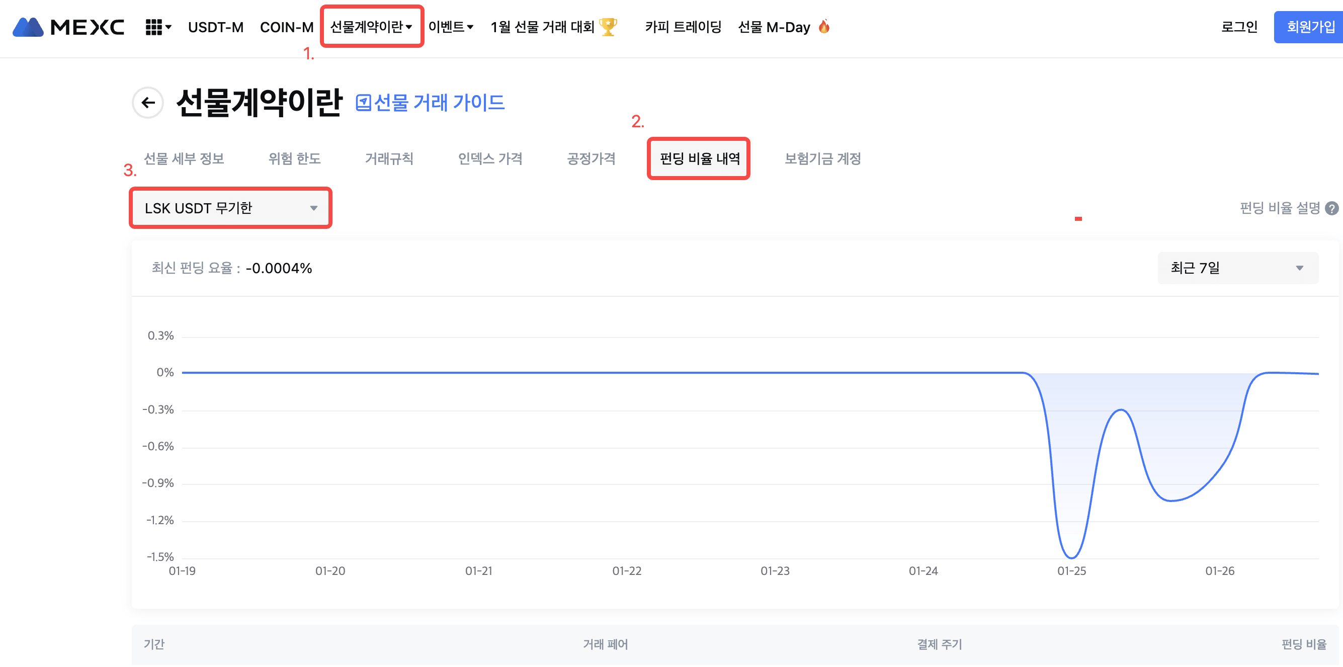Switch to the 인덱스 가격 tab
The image size is (1343, 667).
[x=489, y=158]
